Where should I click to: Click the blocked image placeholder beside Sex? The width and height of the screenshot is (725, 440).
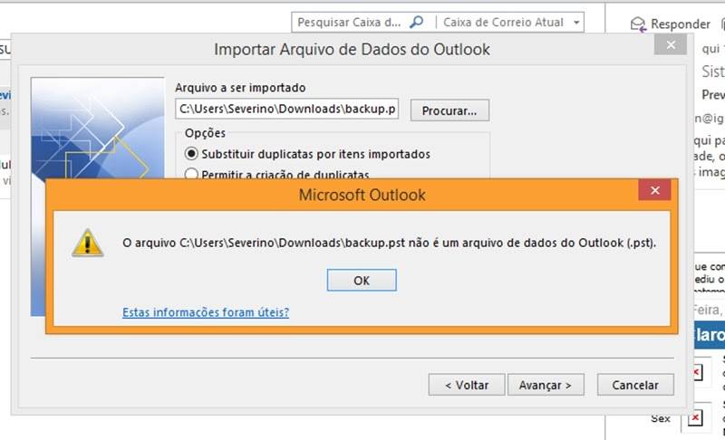694,418
